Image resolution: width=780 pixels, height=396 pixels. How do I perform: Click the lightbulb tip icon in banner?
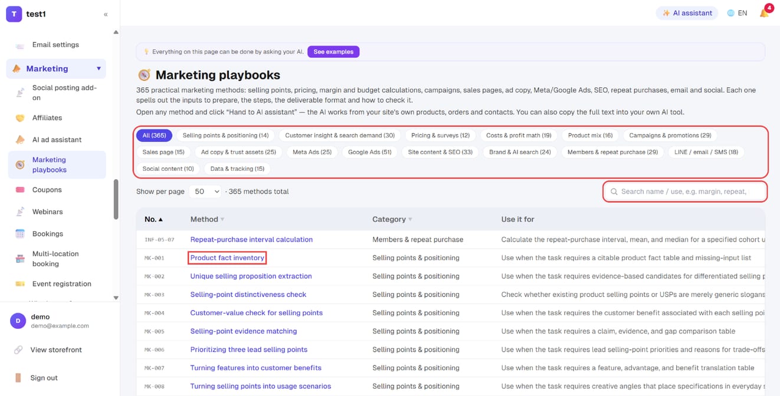pyautogui.click(x=146, y=52)
